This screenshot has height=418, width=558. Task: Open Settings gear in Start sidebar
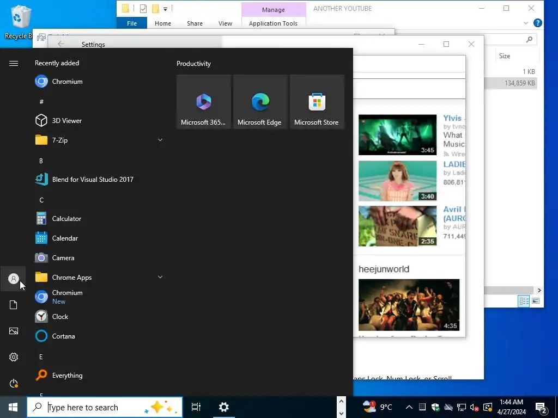click(x=14, y=357)
